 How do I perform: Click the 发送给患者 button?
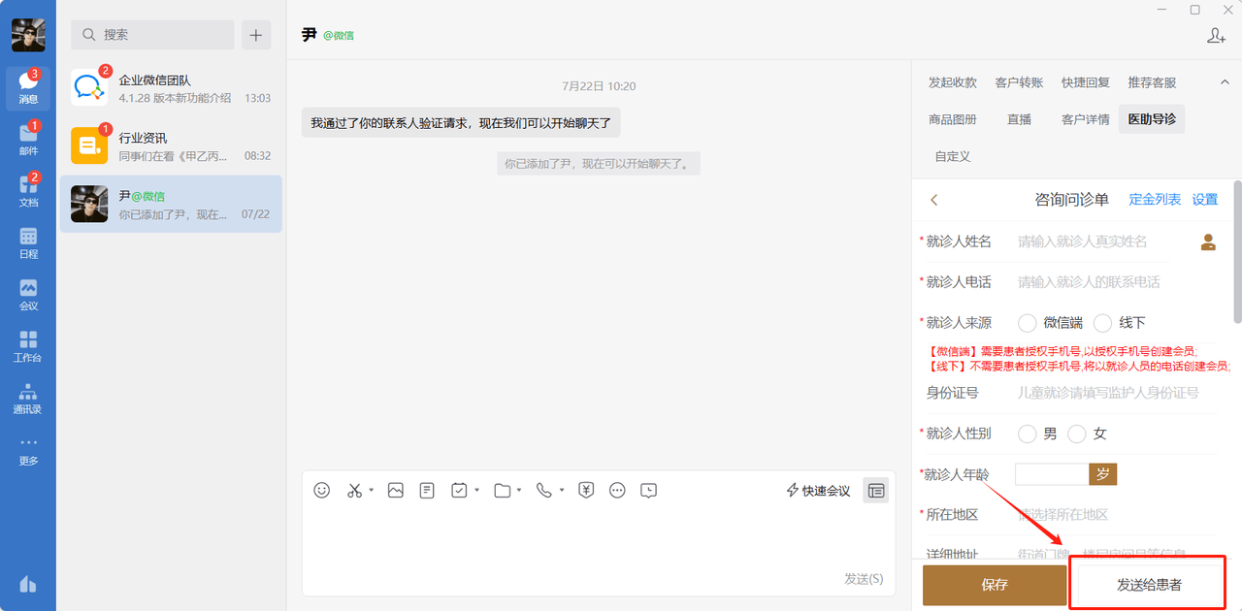pyautogui.click(x=1150, y=585)
